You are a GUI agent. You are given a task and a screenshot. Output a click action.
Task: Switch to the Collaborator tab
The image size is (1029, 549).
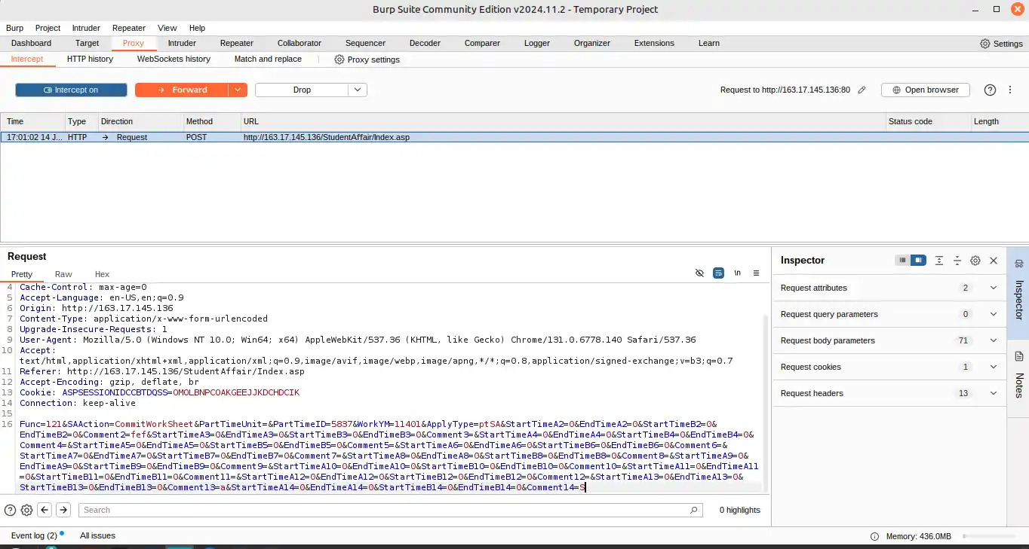tap(299, 43)
